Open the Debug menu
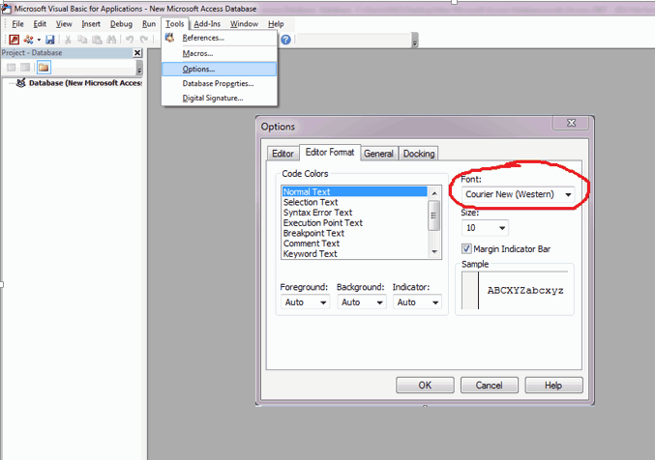The image size is (655, 460). point(121,24)
